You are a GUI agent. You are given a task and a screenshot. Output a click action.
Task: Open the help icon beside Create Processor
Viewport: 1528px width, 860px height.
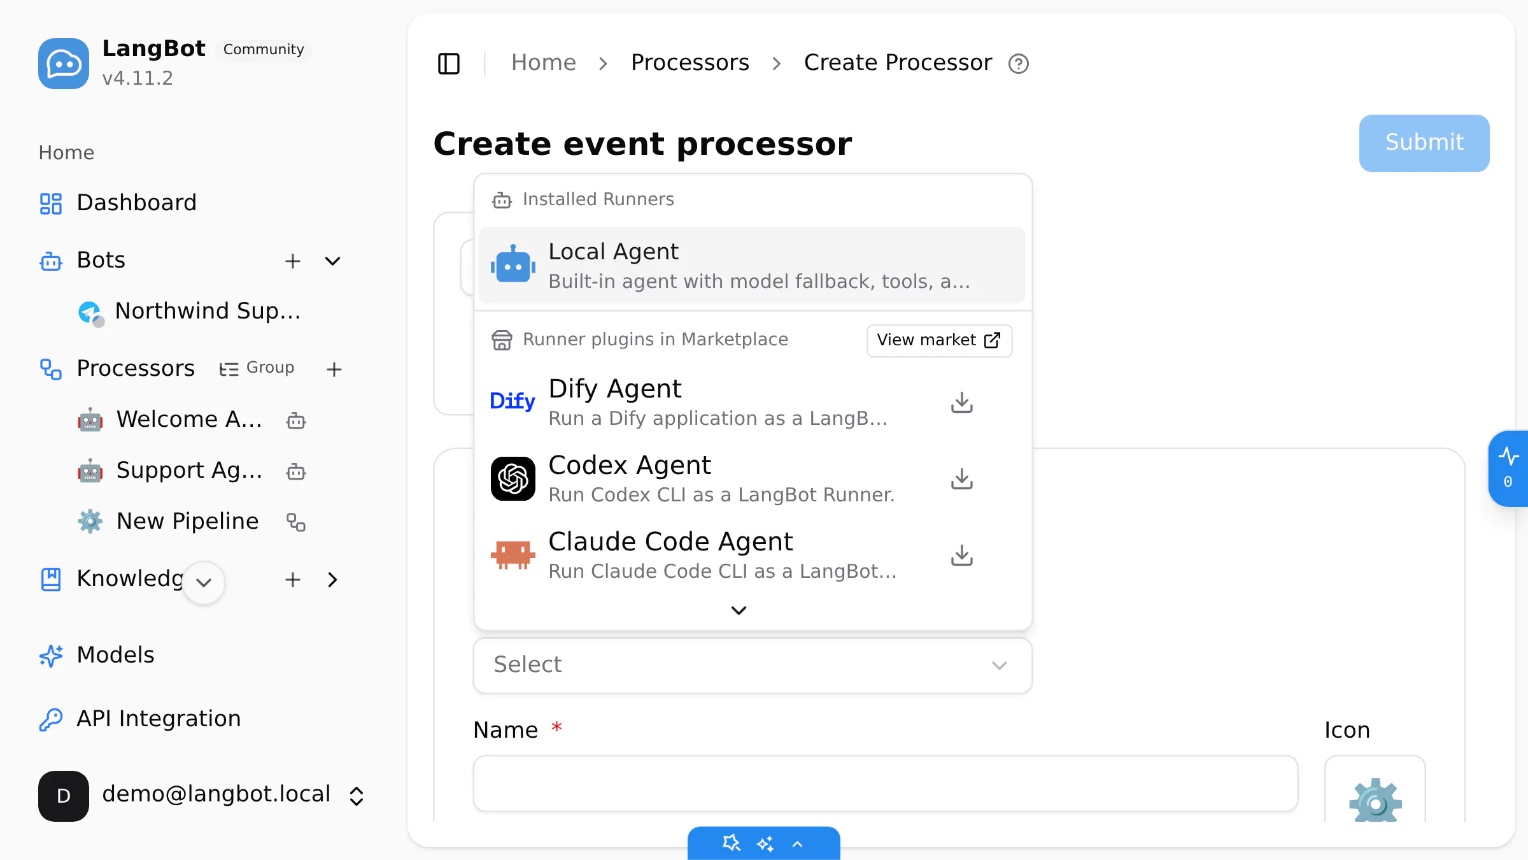pyautogui.click(x=1019, y=64)
